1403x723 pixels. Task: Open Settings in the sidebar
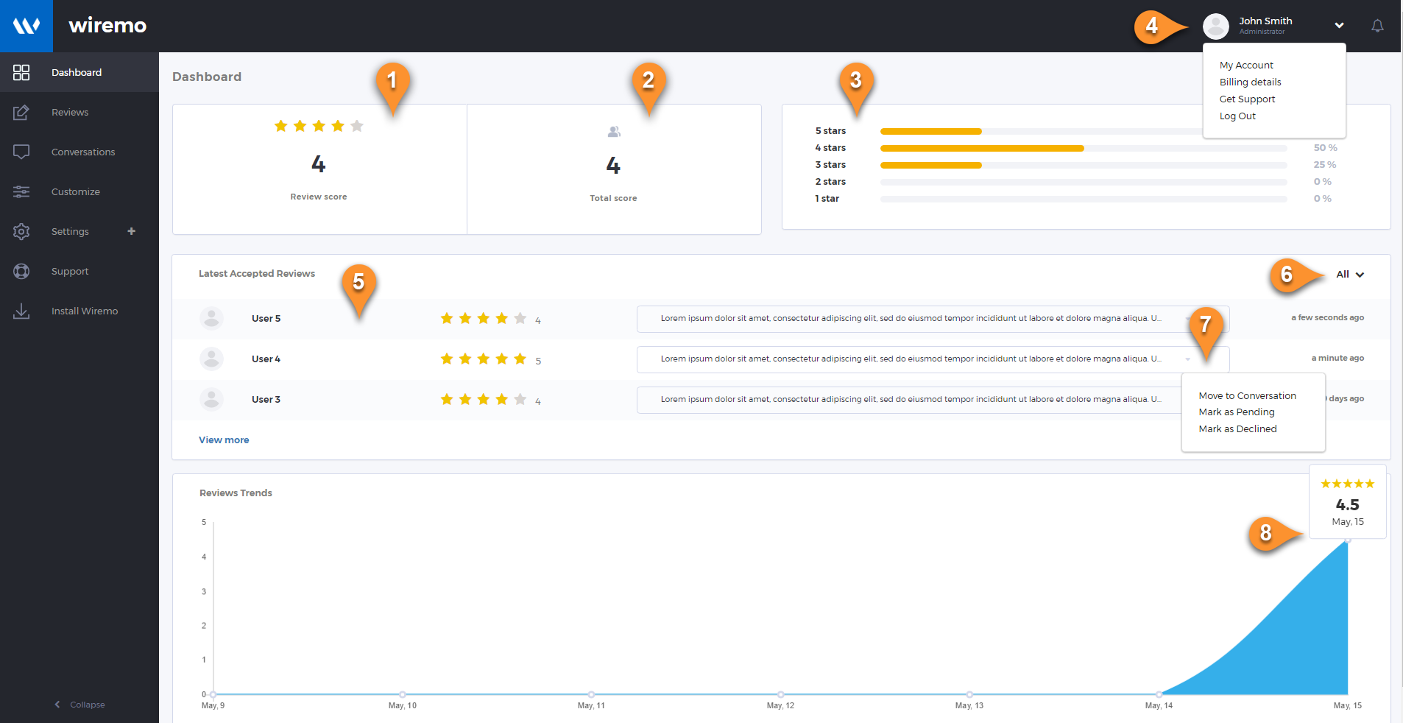[x=79, y=231]
